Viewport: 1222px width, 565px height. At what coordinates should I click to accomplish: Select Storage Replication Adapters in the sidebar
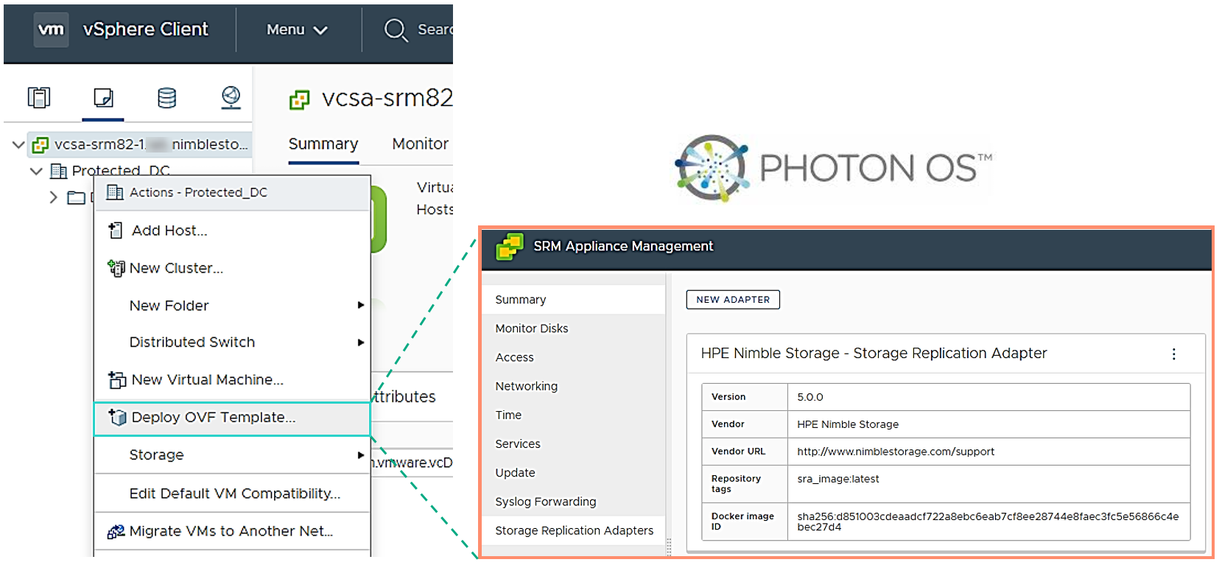(x=574, y=530)
